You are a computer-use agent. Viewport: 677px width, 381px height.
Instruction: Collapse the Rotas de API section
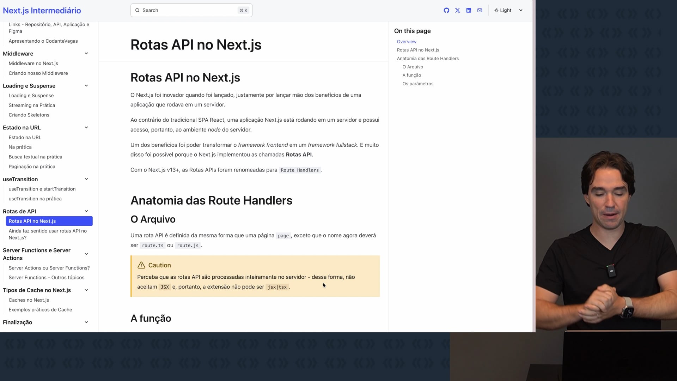(86, 211)
